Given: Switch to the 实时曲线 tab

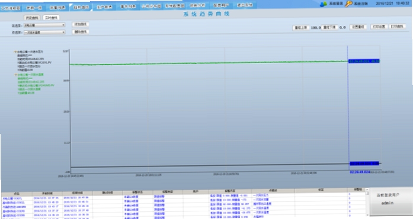Looking at the screenshot, I should pos(51,18).
